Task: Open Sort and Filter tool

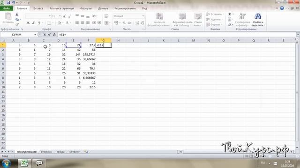Action: 243,20
